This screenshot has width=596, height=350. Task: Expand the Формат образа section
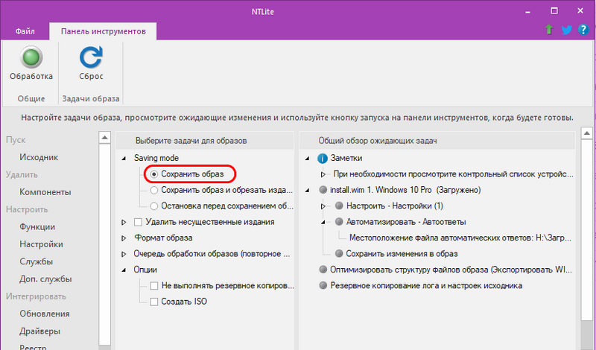click(x=124, y=238)
